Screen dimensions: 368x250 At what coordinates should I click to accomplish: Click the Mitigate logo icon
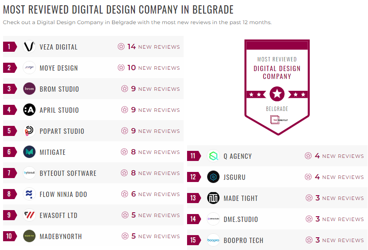click(x=29, y=152)
